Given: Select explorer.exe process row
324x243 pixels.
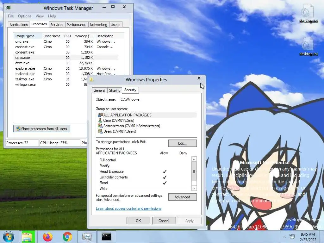Looking at the screenshot, I should [66, 68].
